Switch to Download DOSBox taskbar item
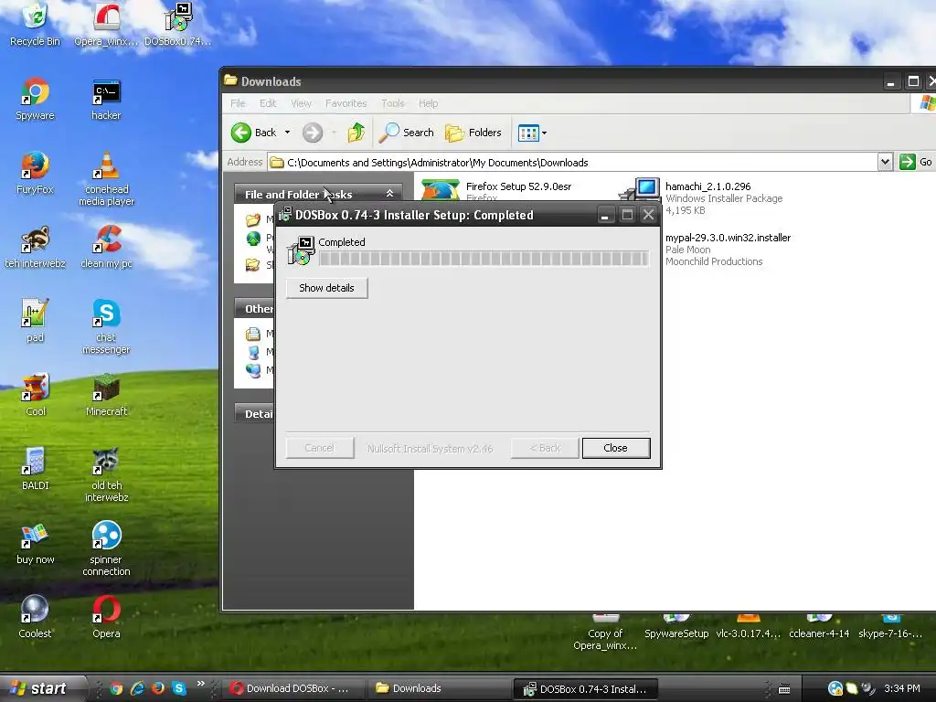The width and height of the screenshot is (936, 702). (x=293, y=689)
